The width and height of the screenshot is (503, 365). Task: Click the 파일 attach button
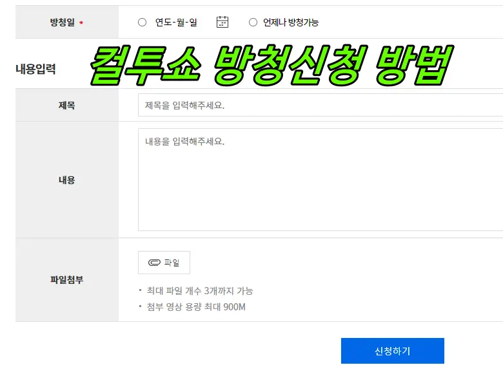(164, 263)
